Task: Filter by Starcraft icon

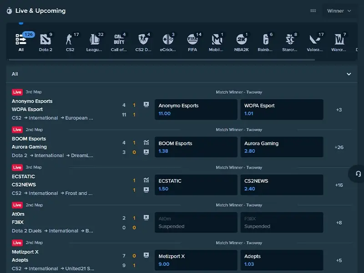Action: click(x=290, y=40)
